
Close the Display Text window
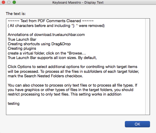3,2
